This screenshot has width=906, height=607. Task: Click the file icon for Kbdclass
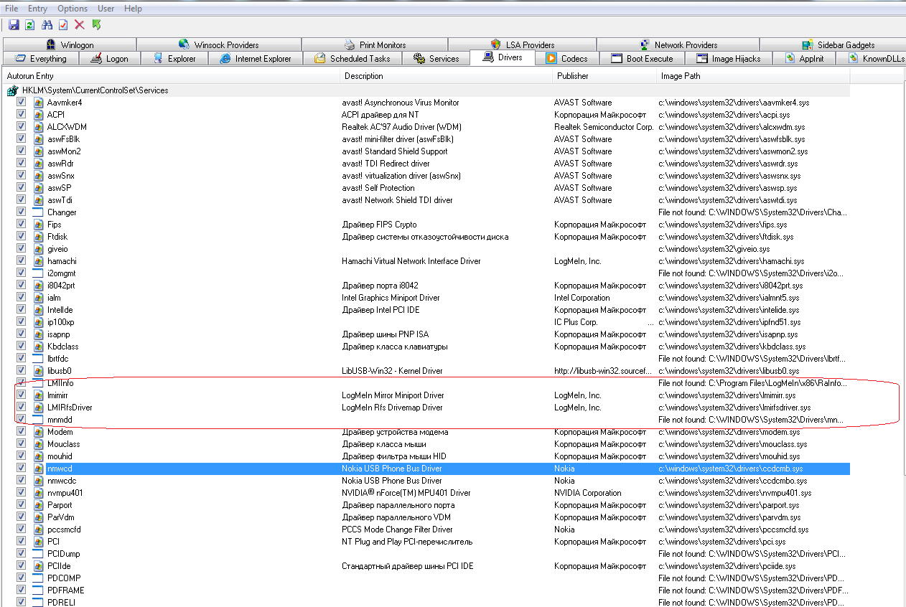39,347
